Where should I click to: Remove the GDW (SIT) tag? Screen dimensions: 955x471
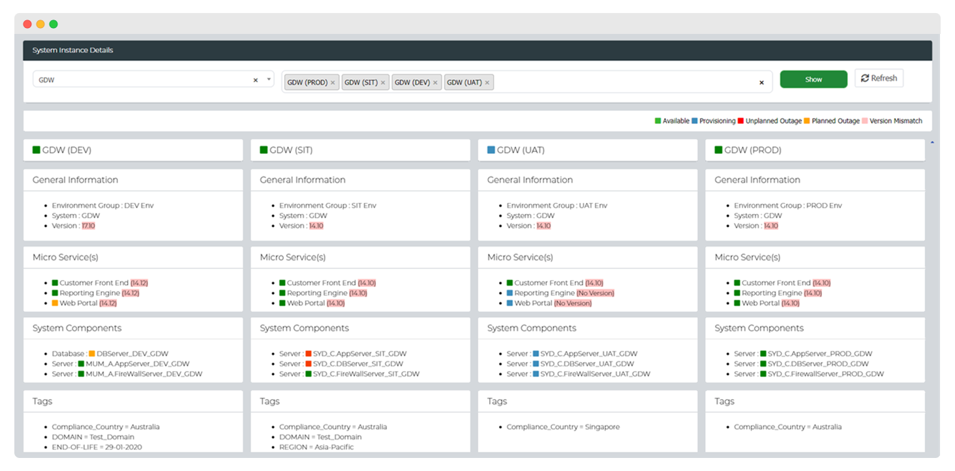coord(383,83)
